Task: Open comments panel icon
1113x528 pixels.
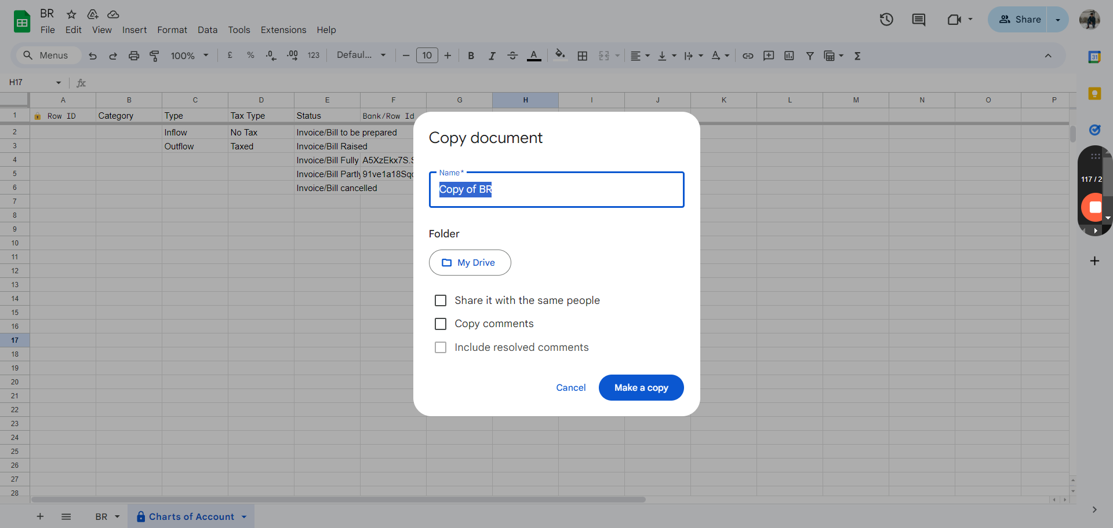Action: [918, 20]
